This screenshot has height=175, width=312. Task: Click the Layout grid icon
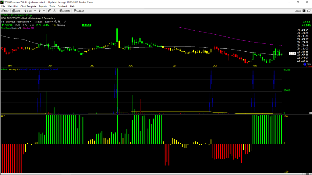pos(304,11)
